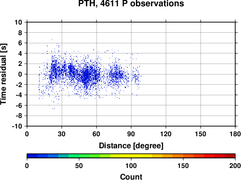Click the y-axis tick label '4'
The height and width of the screenshot is (180, 241).
pos(20,53)
